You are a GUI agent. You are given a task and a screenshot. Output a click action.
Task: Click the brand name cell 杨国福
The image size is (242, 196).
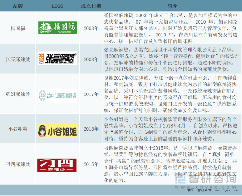click(18, 28)
